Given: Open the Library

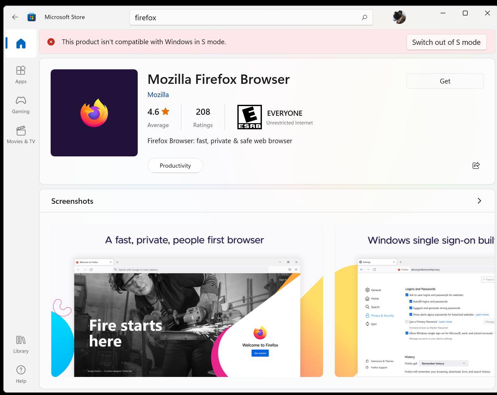Looking at the screenshot, I should pyautogui.click(x=21, y=344).
